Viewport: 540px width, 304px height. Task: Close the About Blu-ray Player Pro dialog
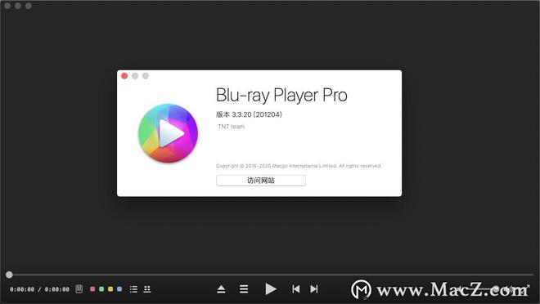[124, 76]
